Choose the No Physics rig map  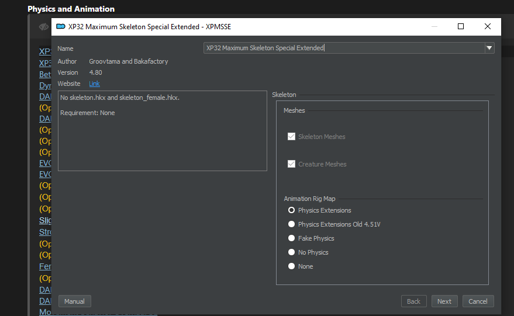(291, 252)
